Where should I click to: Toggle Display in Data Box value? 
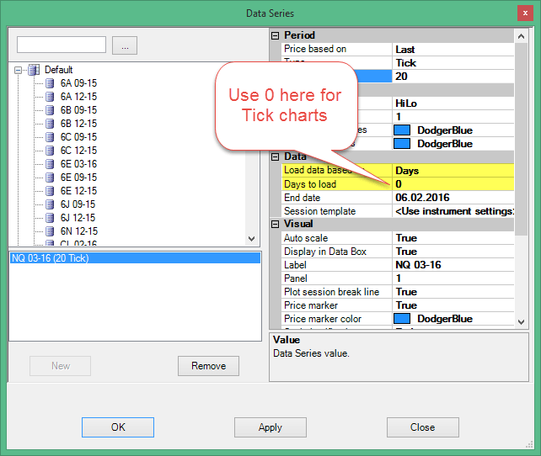453,252
